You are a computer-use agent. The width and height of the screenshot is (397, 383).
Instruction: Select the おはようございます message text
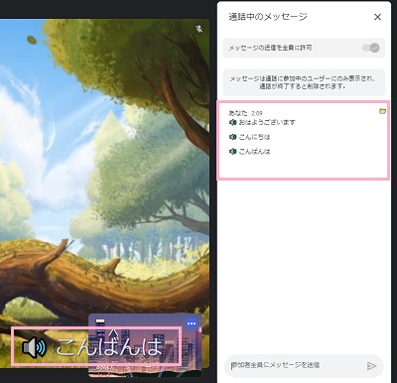(x=267, y=122)
